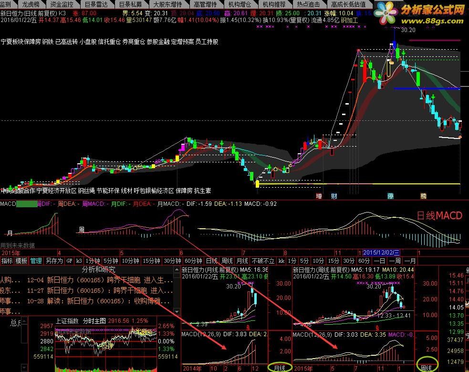
Task: Open the 龙虎榜 tab
Action: [31, 4]
